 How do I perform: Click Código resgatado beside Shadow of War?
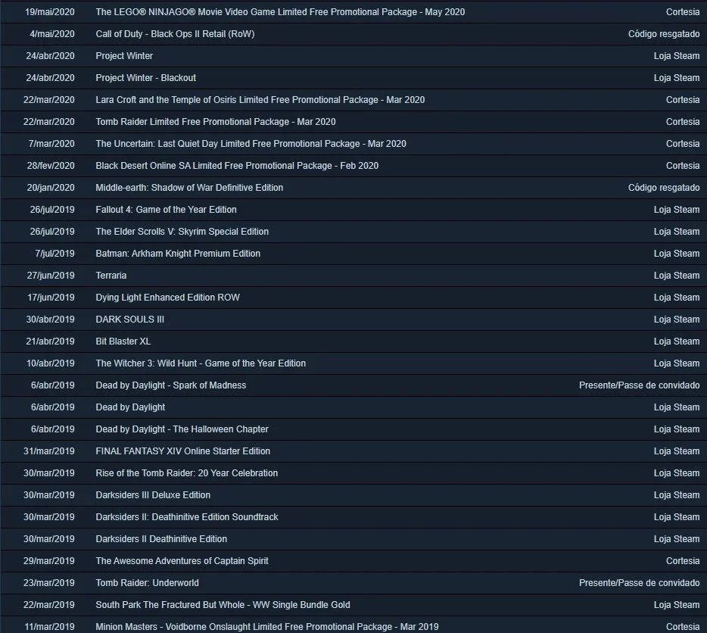[x=664, y=188]
